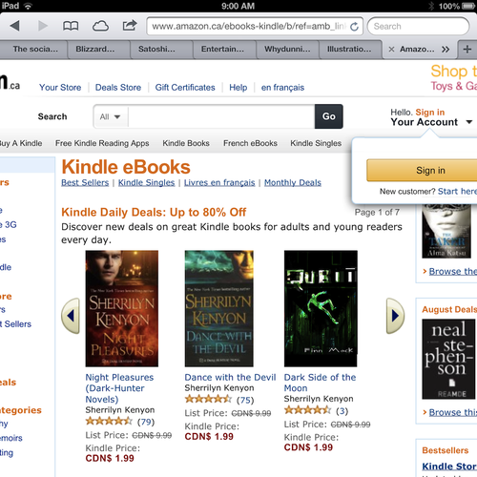Open the iCloud tabs cloud icon
477x477 pixels.
[100, 26]
